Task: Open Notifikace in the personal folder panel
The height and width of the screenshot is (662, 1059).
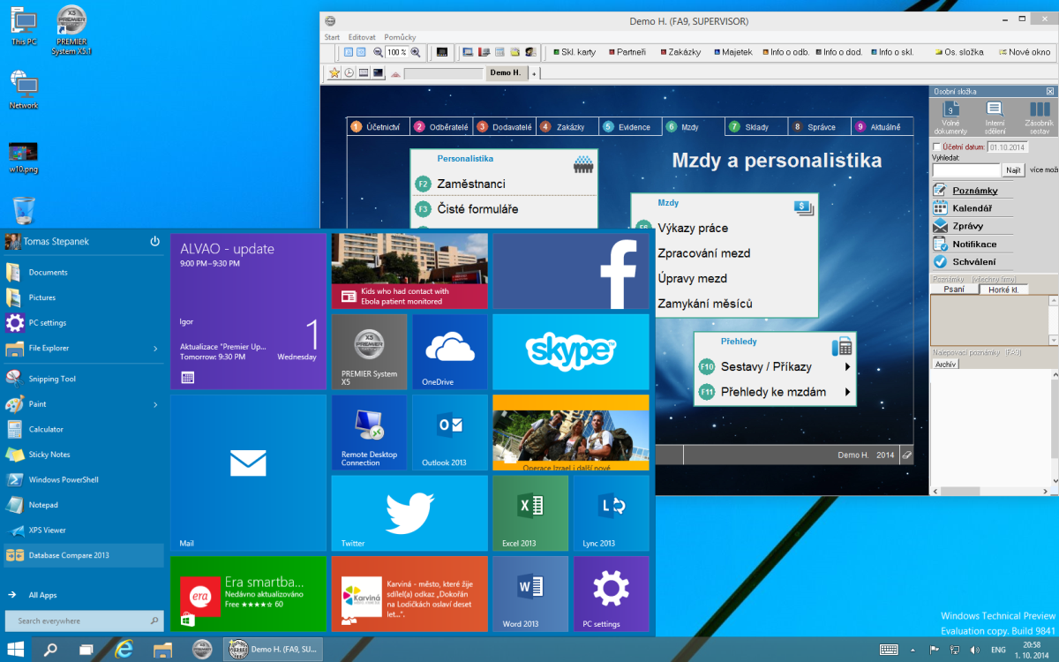Action: (974, 244)
